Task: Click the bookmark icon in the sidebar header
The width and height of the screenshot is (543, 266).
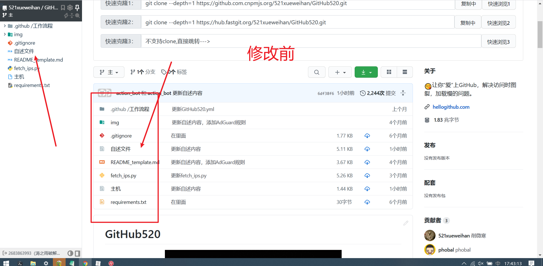Action: point(63,8)
